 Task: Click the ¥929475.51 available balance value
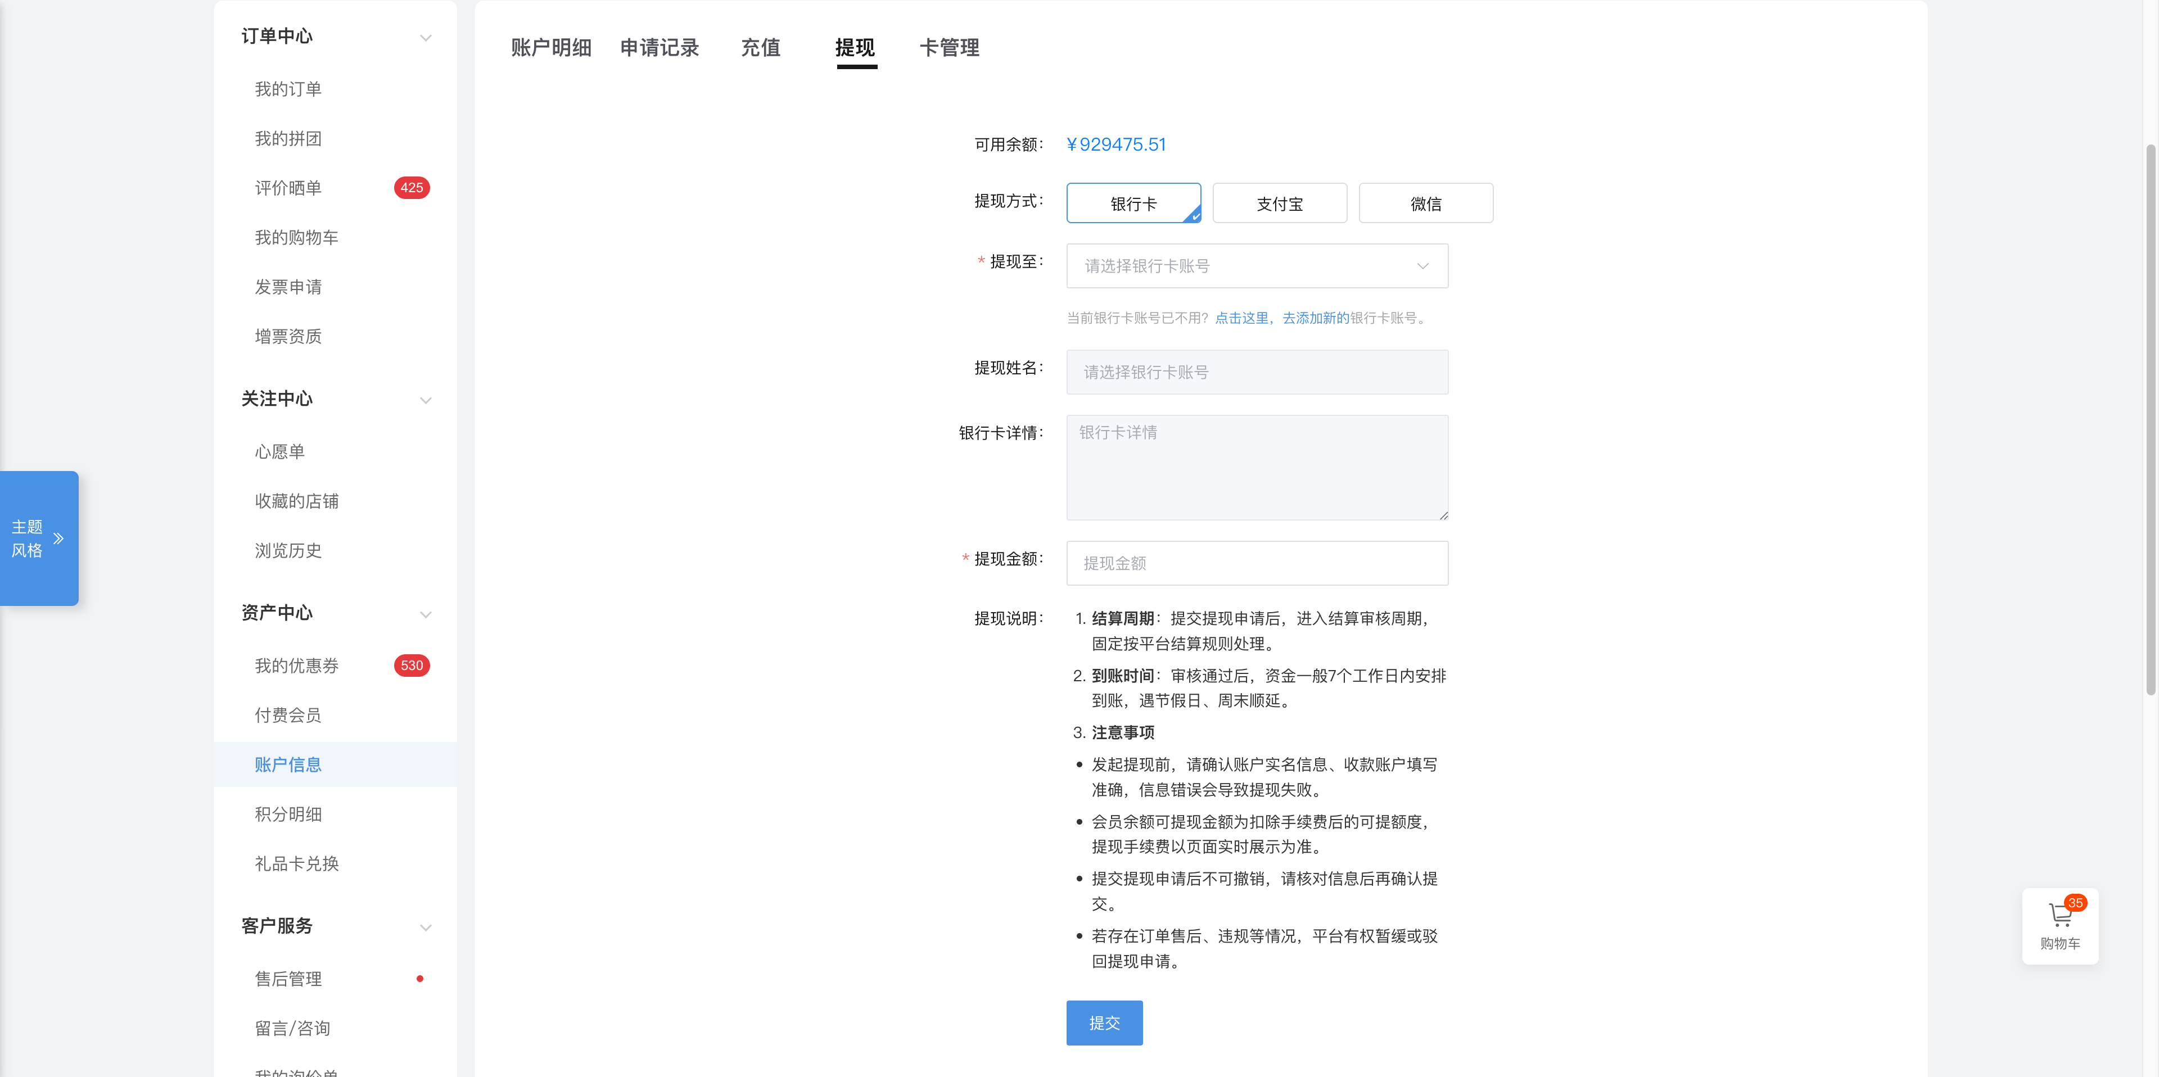pos(1115,144)
